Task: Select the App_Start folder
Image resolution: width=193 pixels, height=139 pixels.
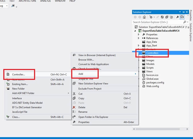Action: [152, 46]
